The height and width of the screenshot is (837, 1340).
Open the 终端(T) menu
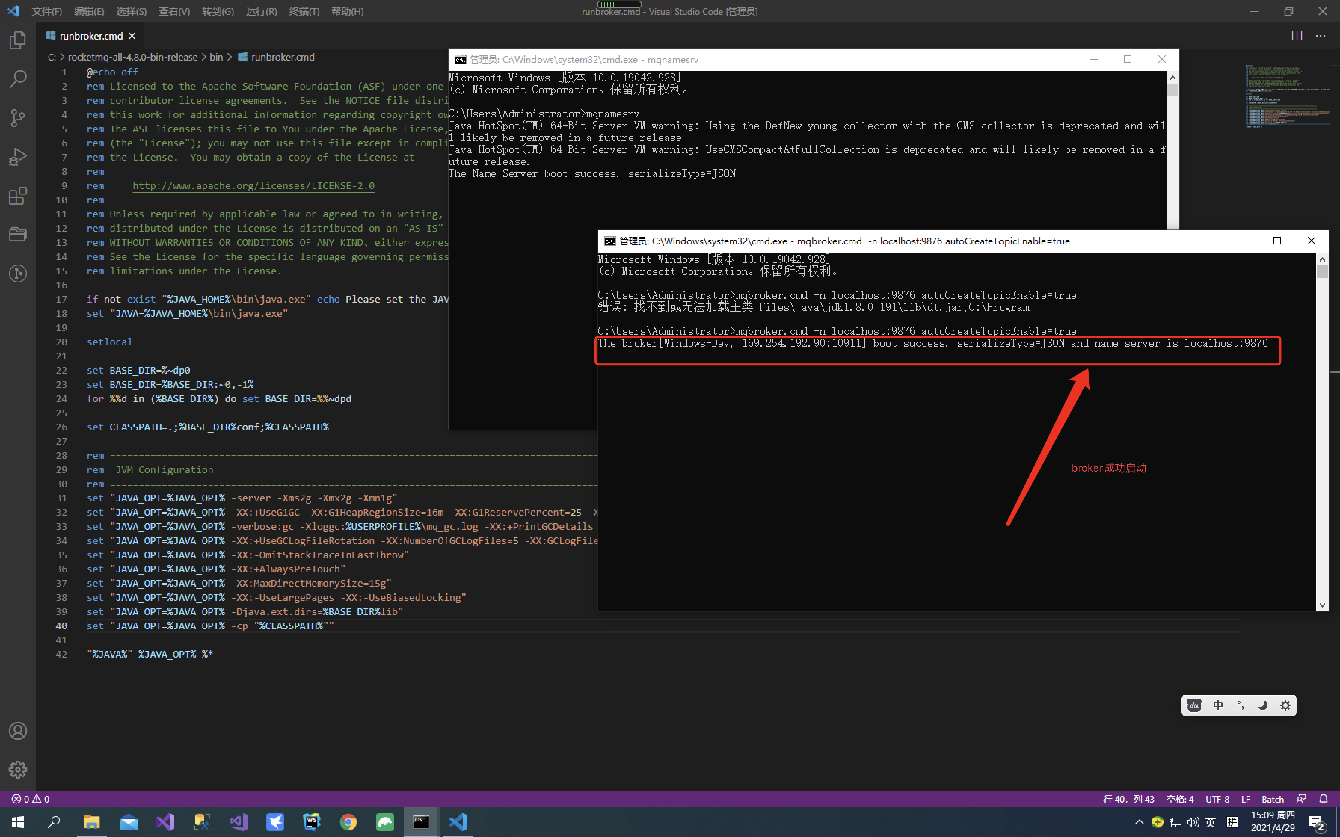304,11
